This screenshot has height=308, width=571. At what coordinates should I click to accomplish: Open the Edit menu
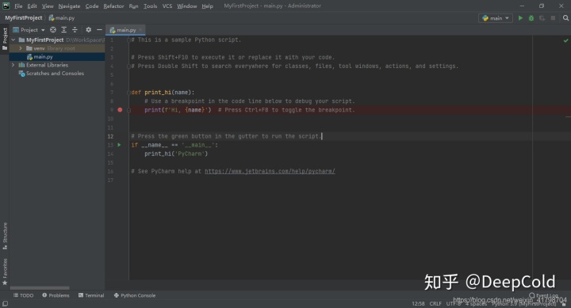coord(32,6)
